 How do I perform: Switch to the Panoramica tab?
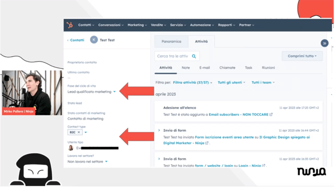[171, 41]
